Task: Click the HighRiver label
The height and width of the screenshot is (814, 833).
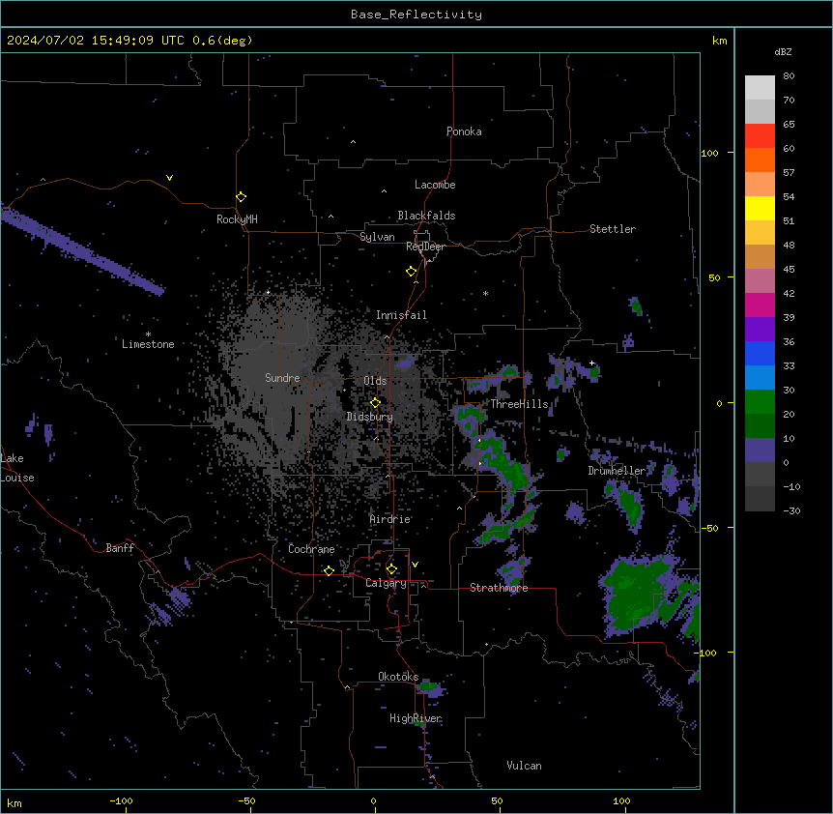Action: [x=416, y=718]
